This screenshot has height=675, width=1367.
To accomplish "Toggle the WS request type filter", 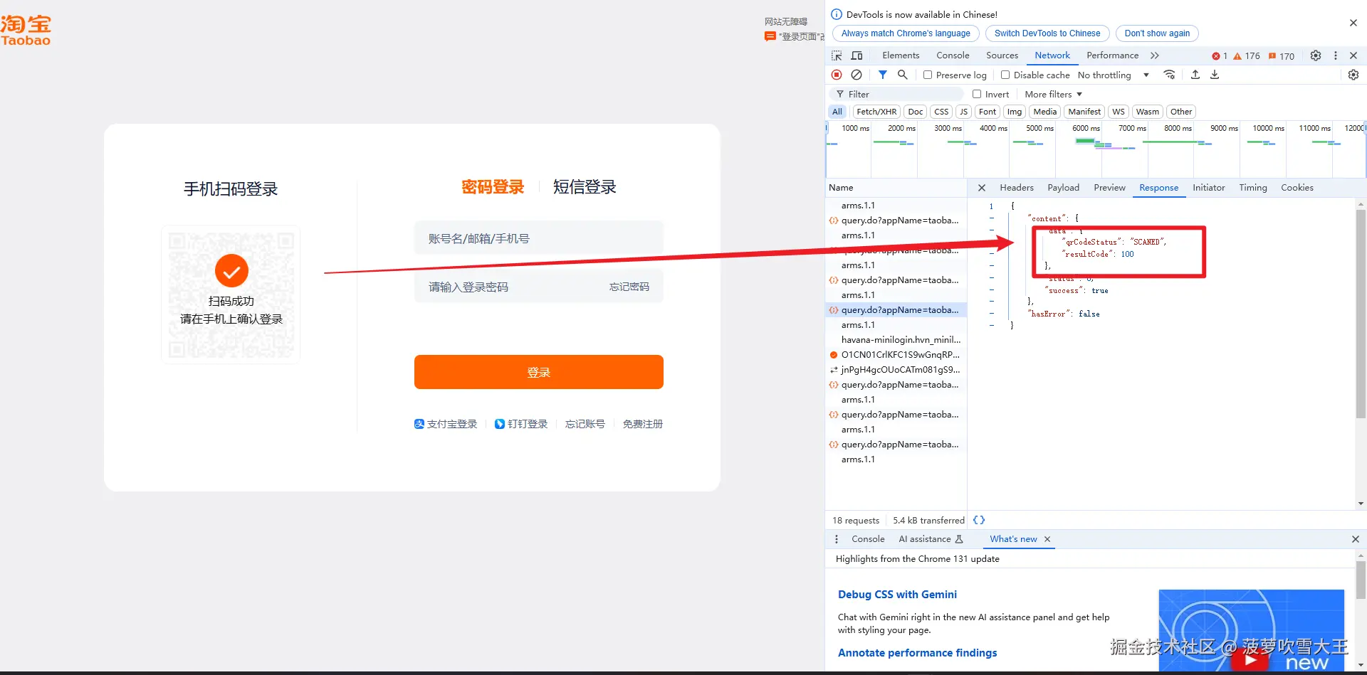I will click(x=1119, y=112).
